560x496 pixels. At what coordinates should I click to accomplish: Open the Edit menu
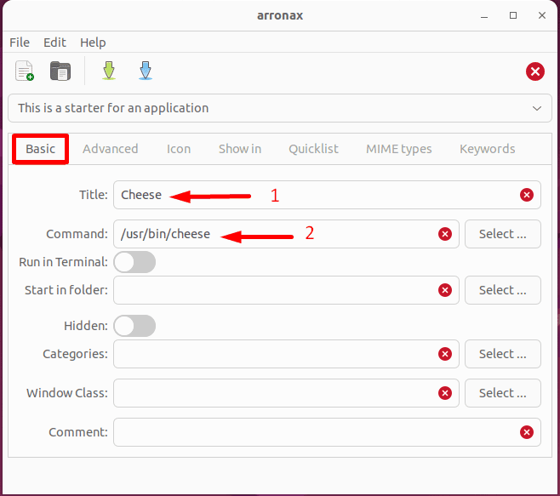tap(54, 43)
